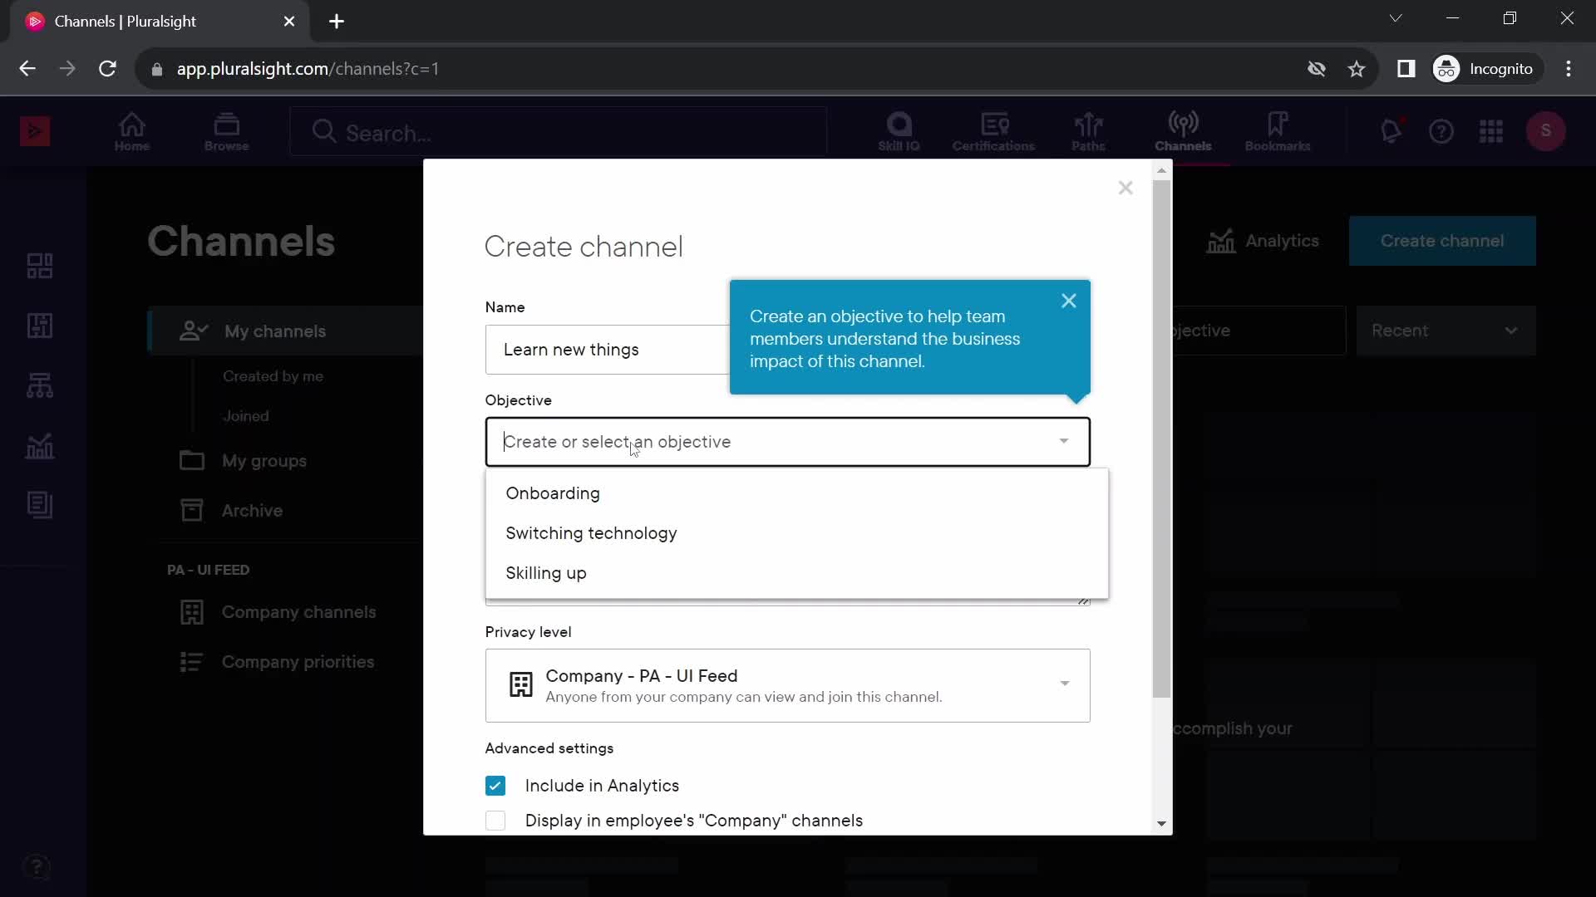Open Certifications from top navigation

coord(993,132)
